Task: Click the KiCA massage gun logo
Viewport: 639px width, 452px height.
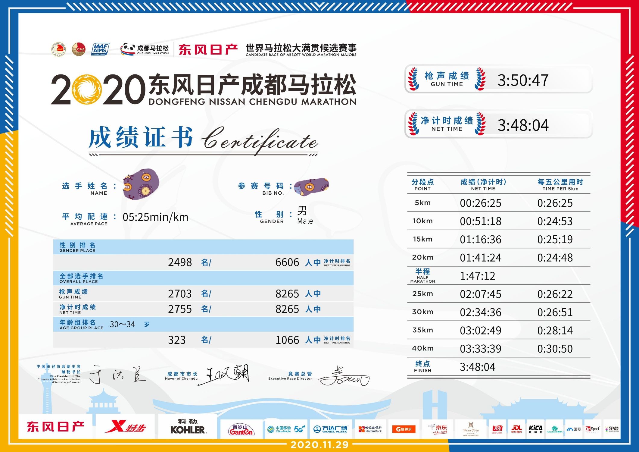Action: [x=535, y=429]
